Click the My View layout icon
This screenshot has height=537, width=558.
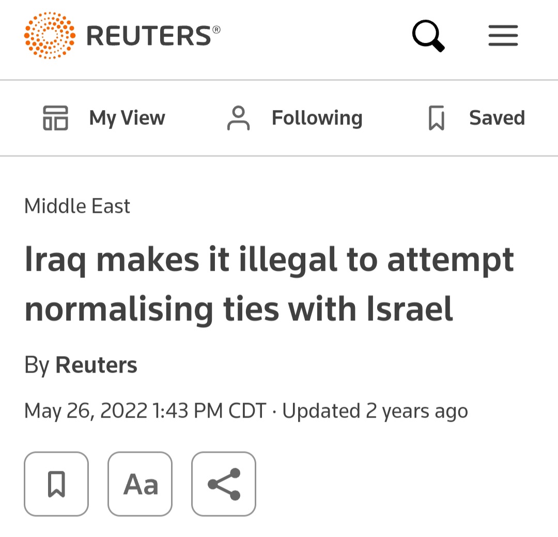[55, 118]
